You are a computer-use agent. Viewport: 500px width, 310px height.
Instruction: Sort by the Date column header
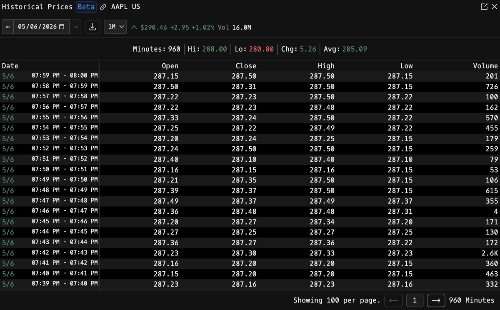[10, 66]
